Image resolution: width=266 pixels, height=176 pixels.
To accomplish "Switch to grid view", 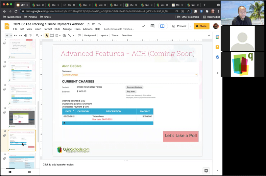I will point(29,172).
